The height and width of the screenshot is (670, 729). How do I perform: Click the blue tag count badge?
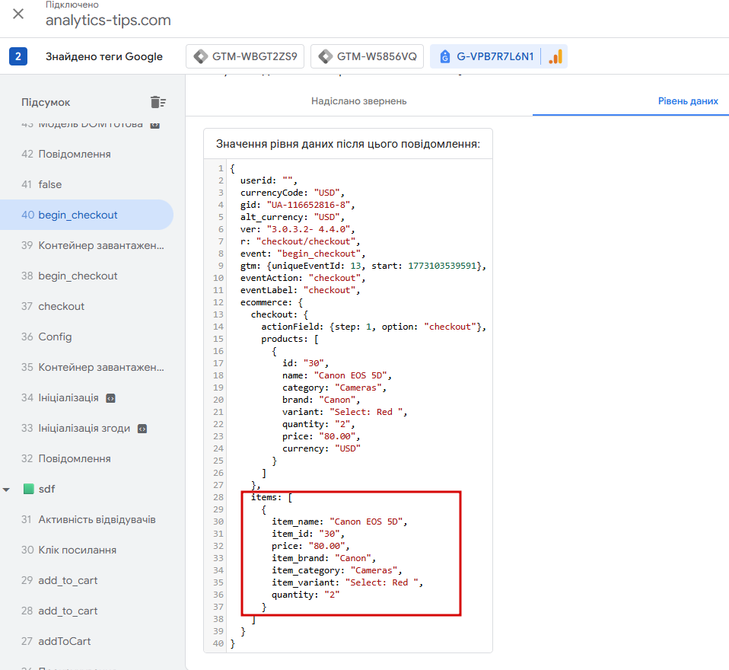(18, 56)
